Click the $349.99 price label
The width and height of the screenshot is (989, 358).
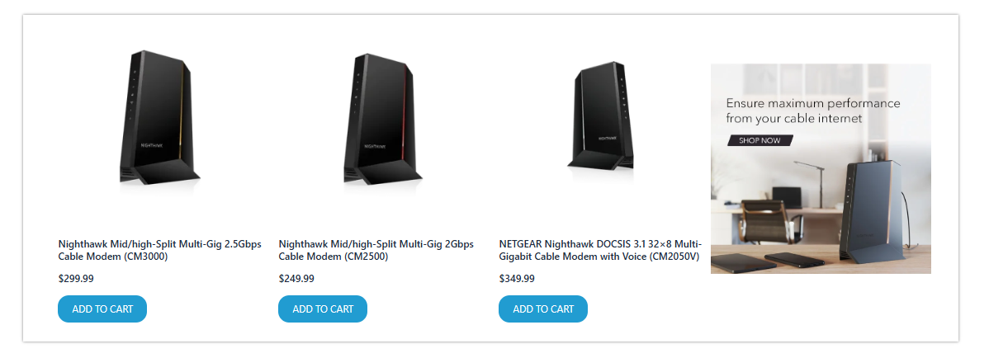[x=517, y=279]
